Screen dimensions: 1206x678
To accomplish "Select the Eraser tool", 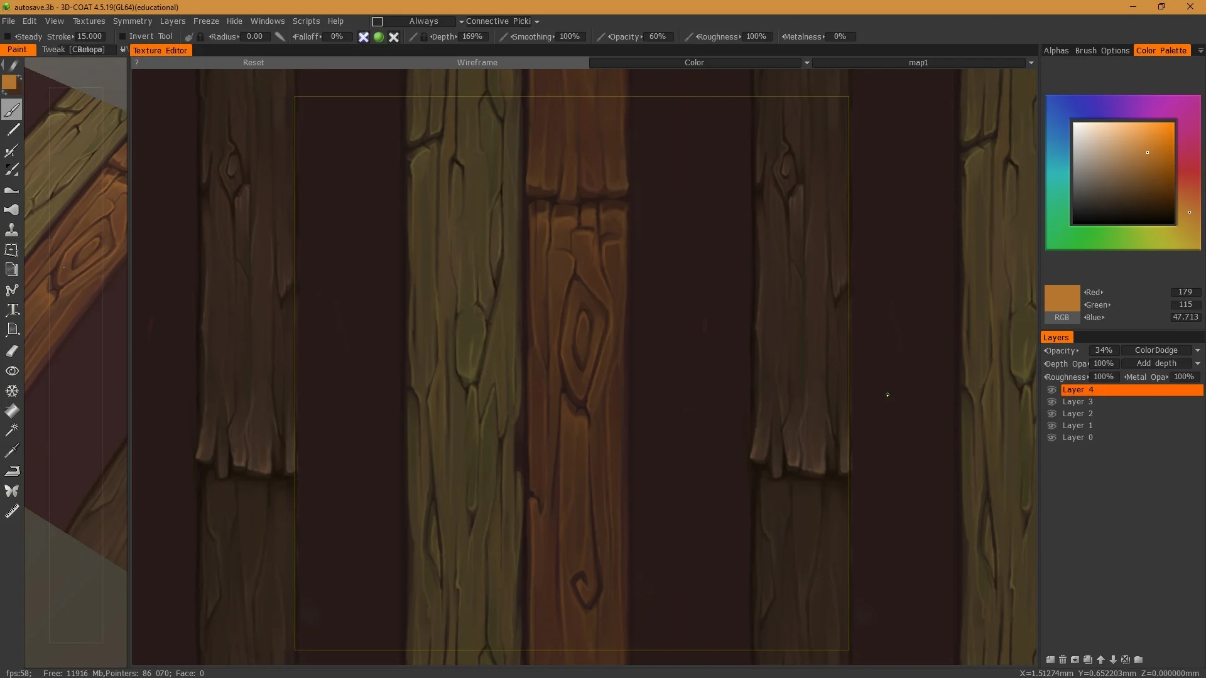I will pos(12,351).
